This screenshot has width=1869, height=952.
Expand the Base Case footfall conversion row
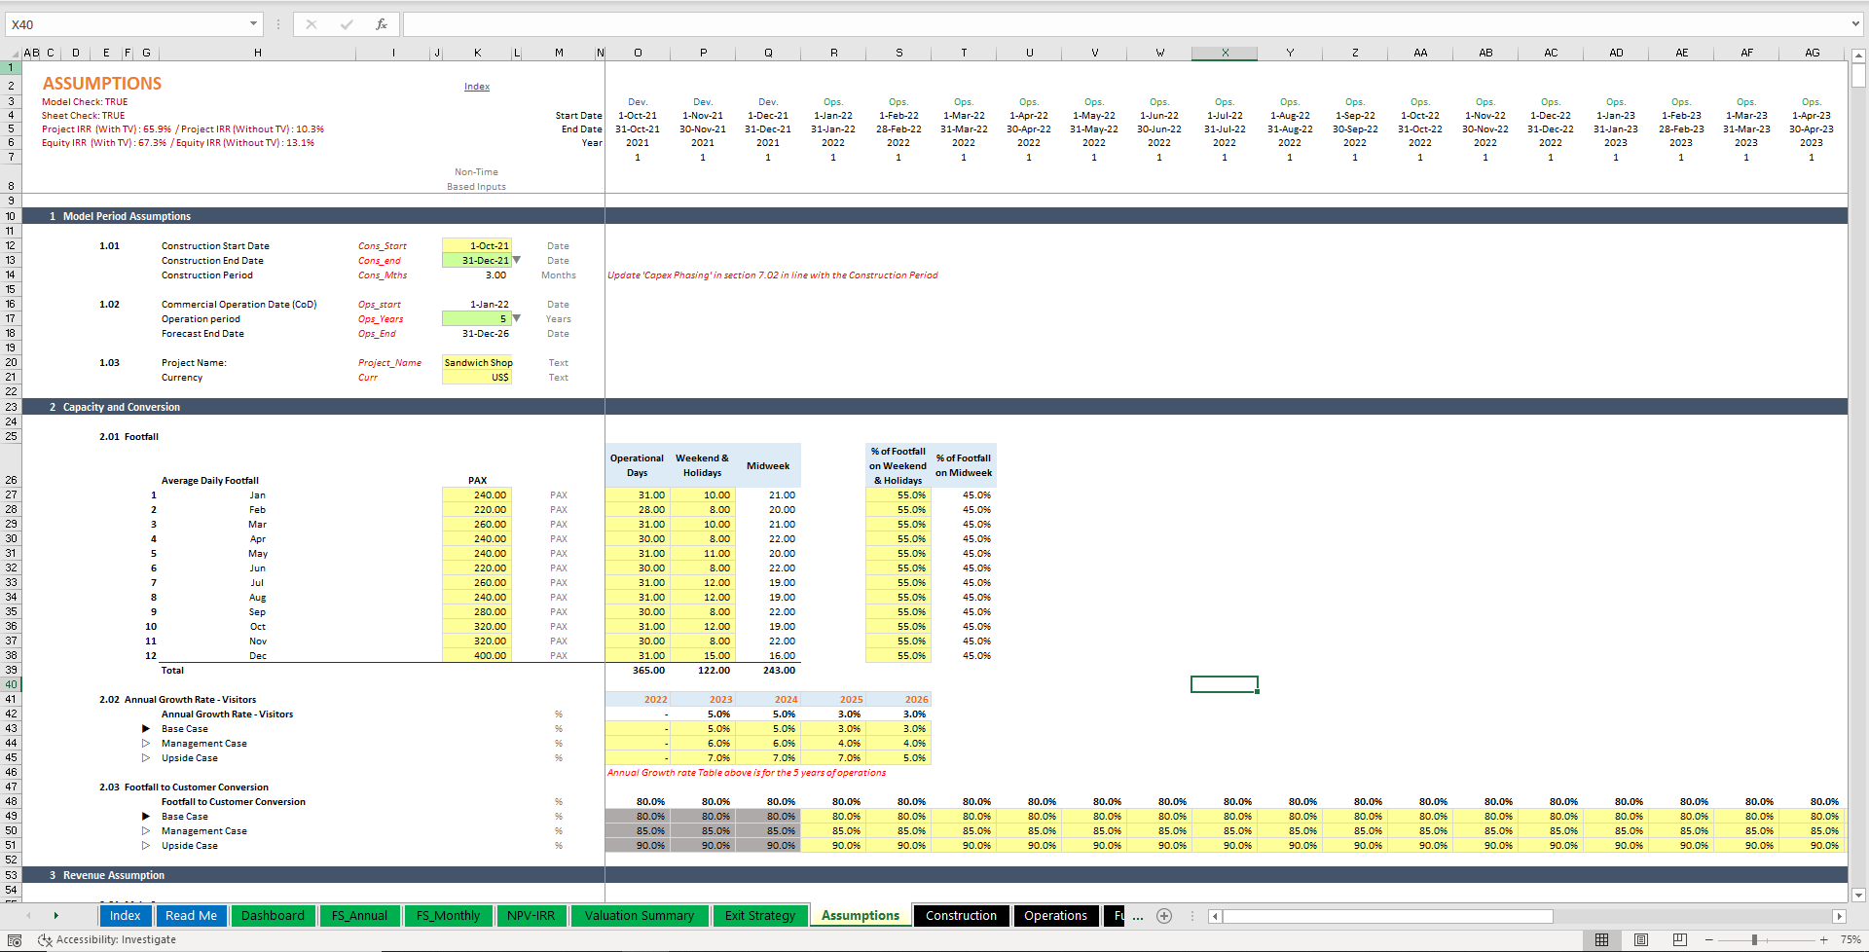pyautogui.click(x=146, y=816)
